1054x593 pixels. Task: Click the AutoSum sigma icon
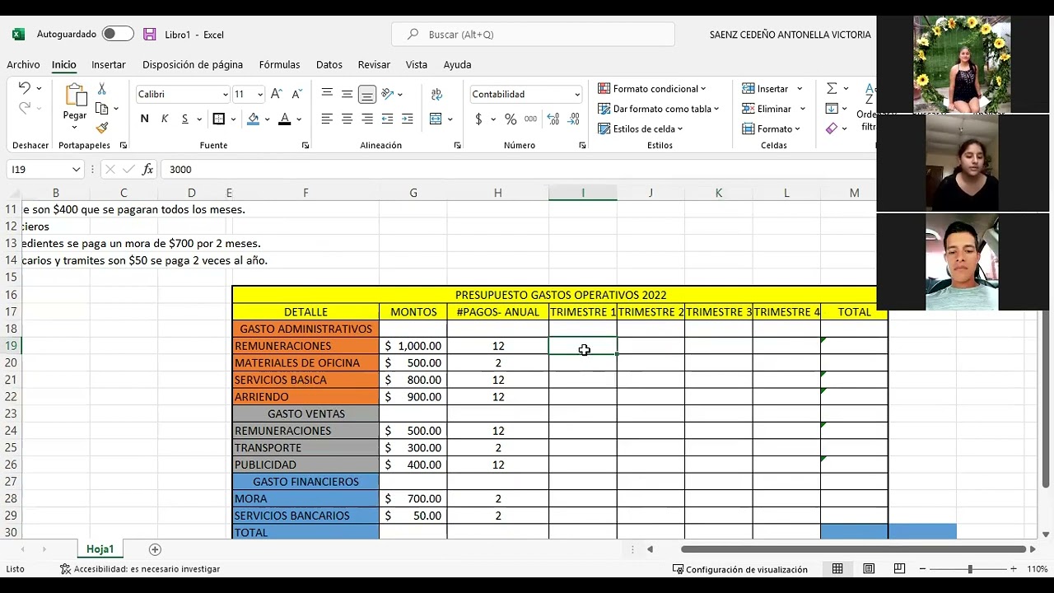click(x=832, y=89)
